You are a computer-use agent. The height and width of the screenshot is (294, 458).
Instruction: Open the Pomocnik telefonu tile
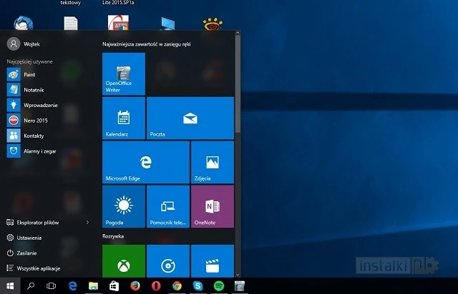168,206
